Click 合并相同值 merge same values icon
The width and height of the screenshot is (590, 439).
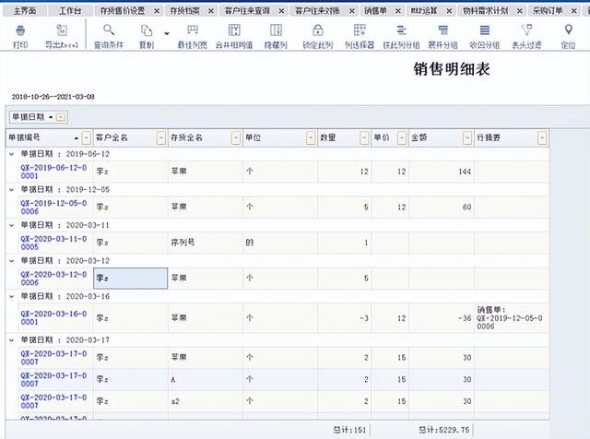click(233, 36)
